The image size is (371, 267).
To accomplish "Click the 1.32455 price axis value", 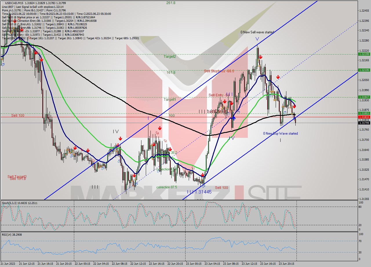I will [364, 11].
